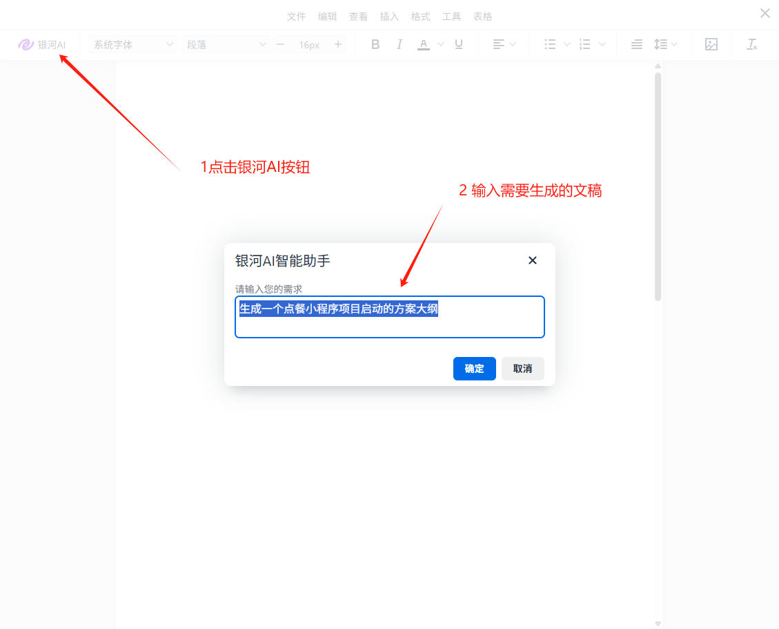Close the 银河AI智能助手 dialog

(533, 260)
